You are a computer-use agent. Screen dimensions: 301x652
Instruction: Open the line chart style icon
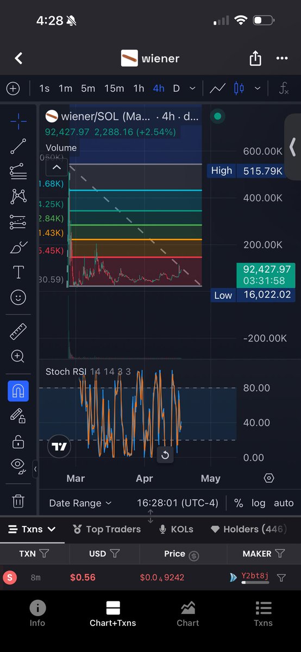tap(218, 88)
